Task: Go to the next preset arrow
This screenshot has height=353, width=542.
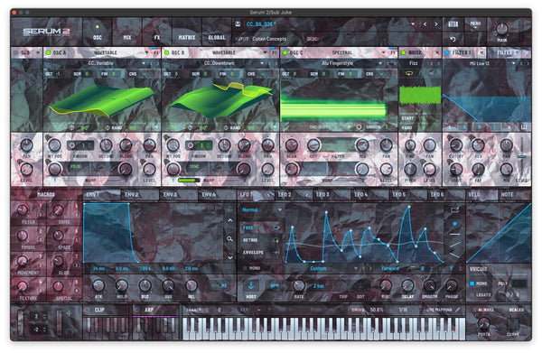Action: 436,24
